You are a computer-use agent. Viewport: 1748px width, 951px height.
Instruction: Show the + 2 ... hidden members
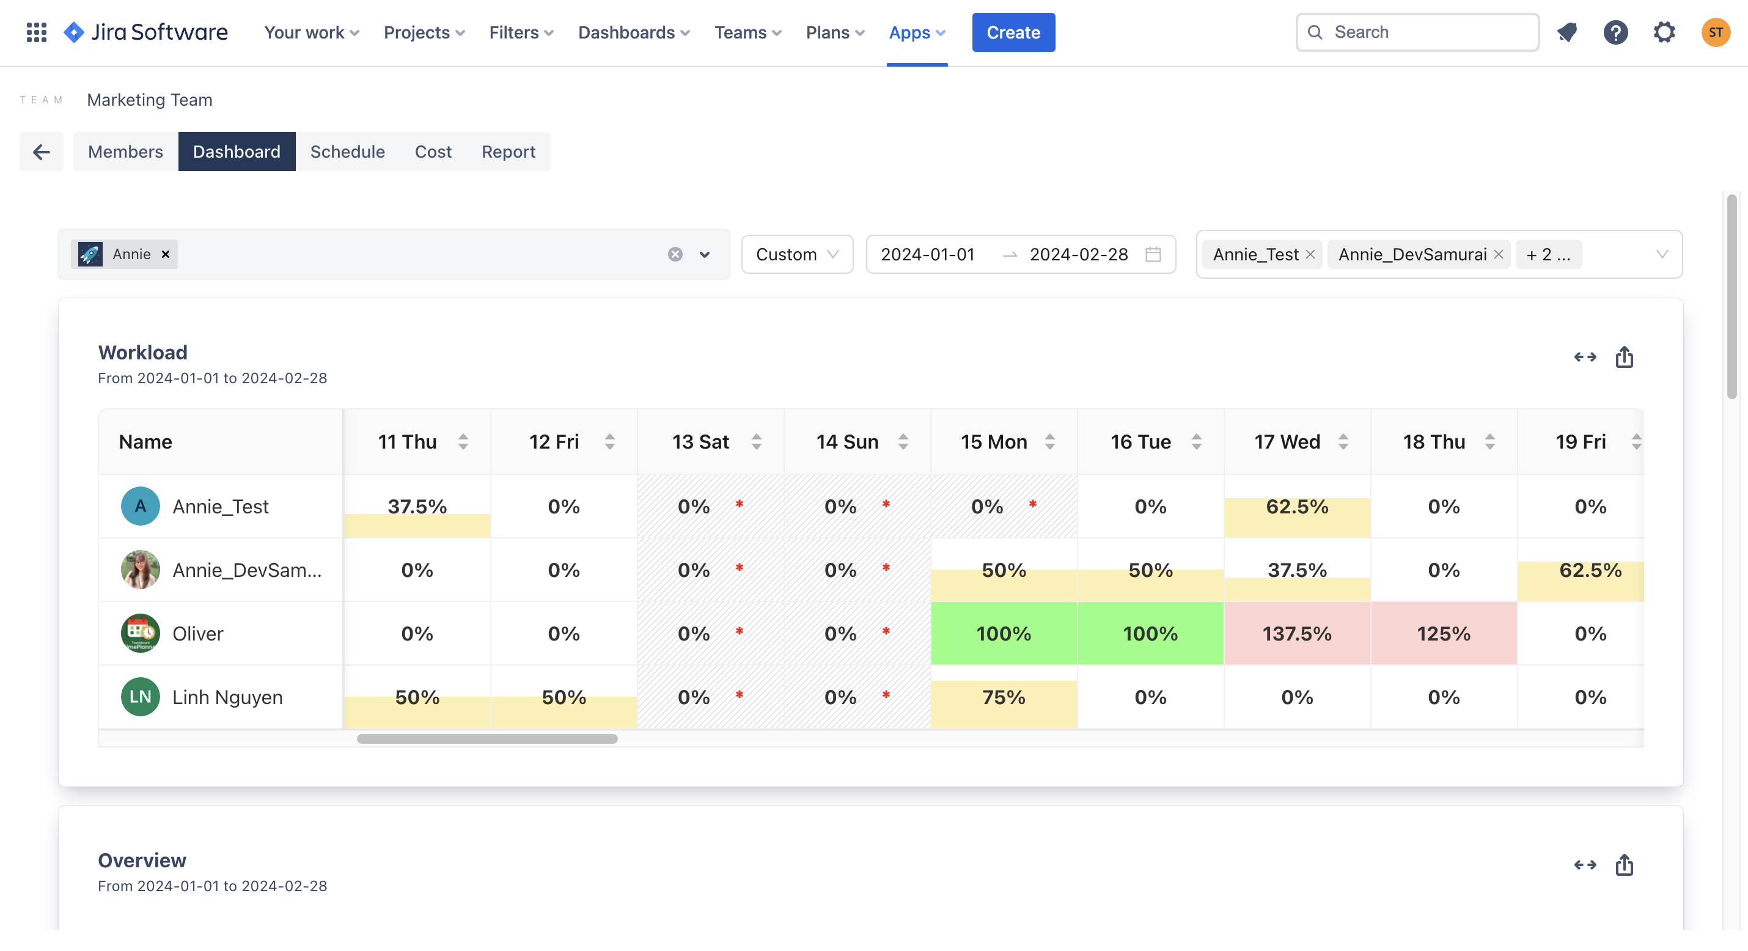1548,254
